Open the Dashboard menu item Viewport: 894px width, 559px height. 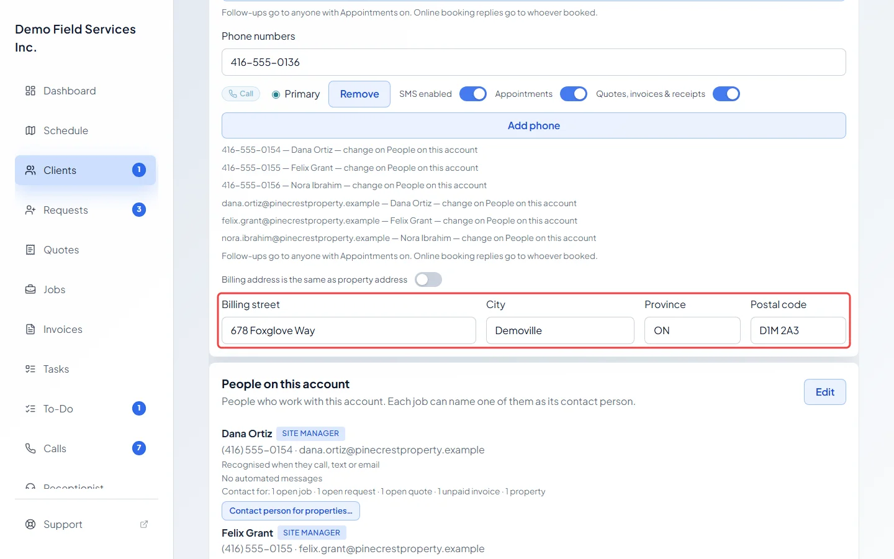click(86, 91)
